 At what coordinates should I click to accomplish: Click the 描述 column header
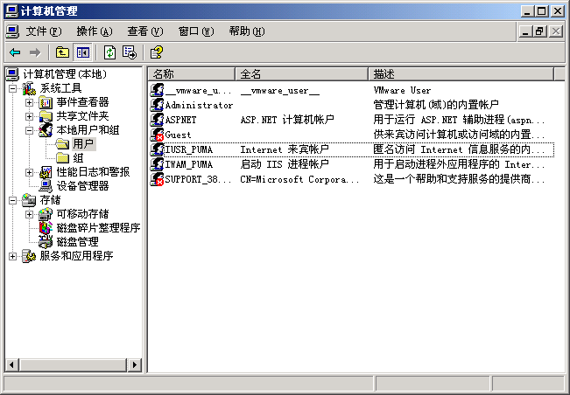point(460,73)
